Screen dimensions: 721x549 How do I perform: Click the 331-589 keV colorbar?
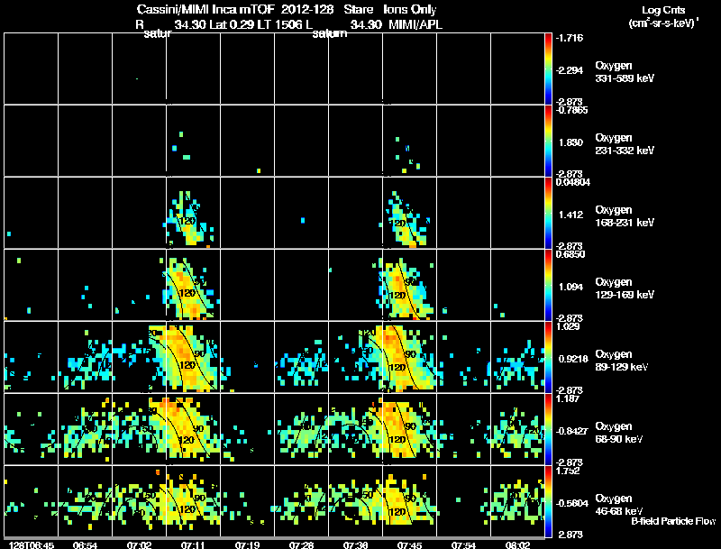click(x=548, y=69)
